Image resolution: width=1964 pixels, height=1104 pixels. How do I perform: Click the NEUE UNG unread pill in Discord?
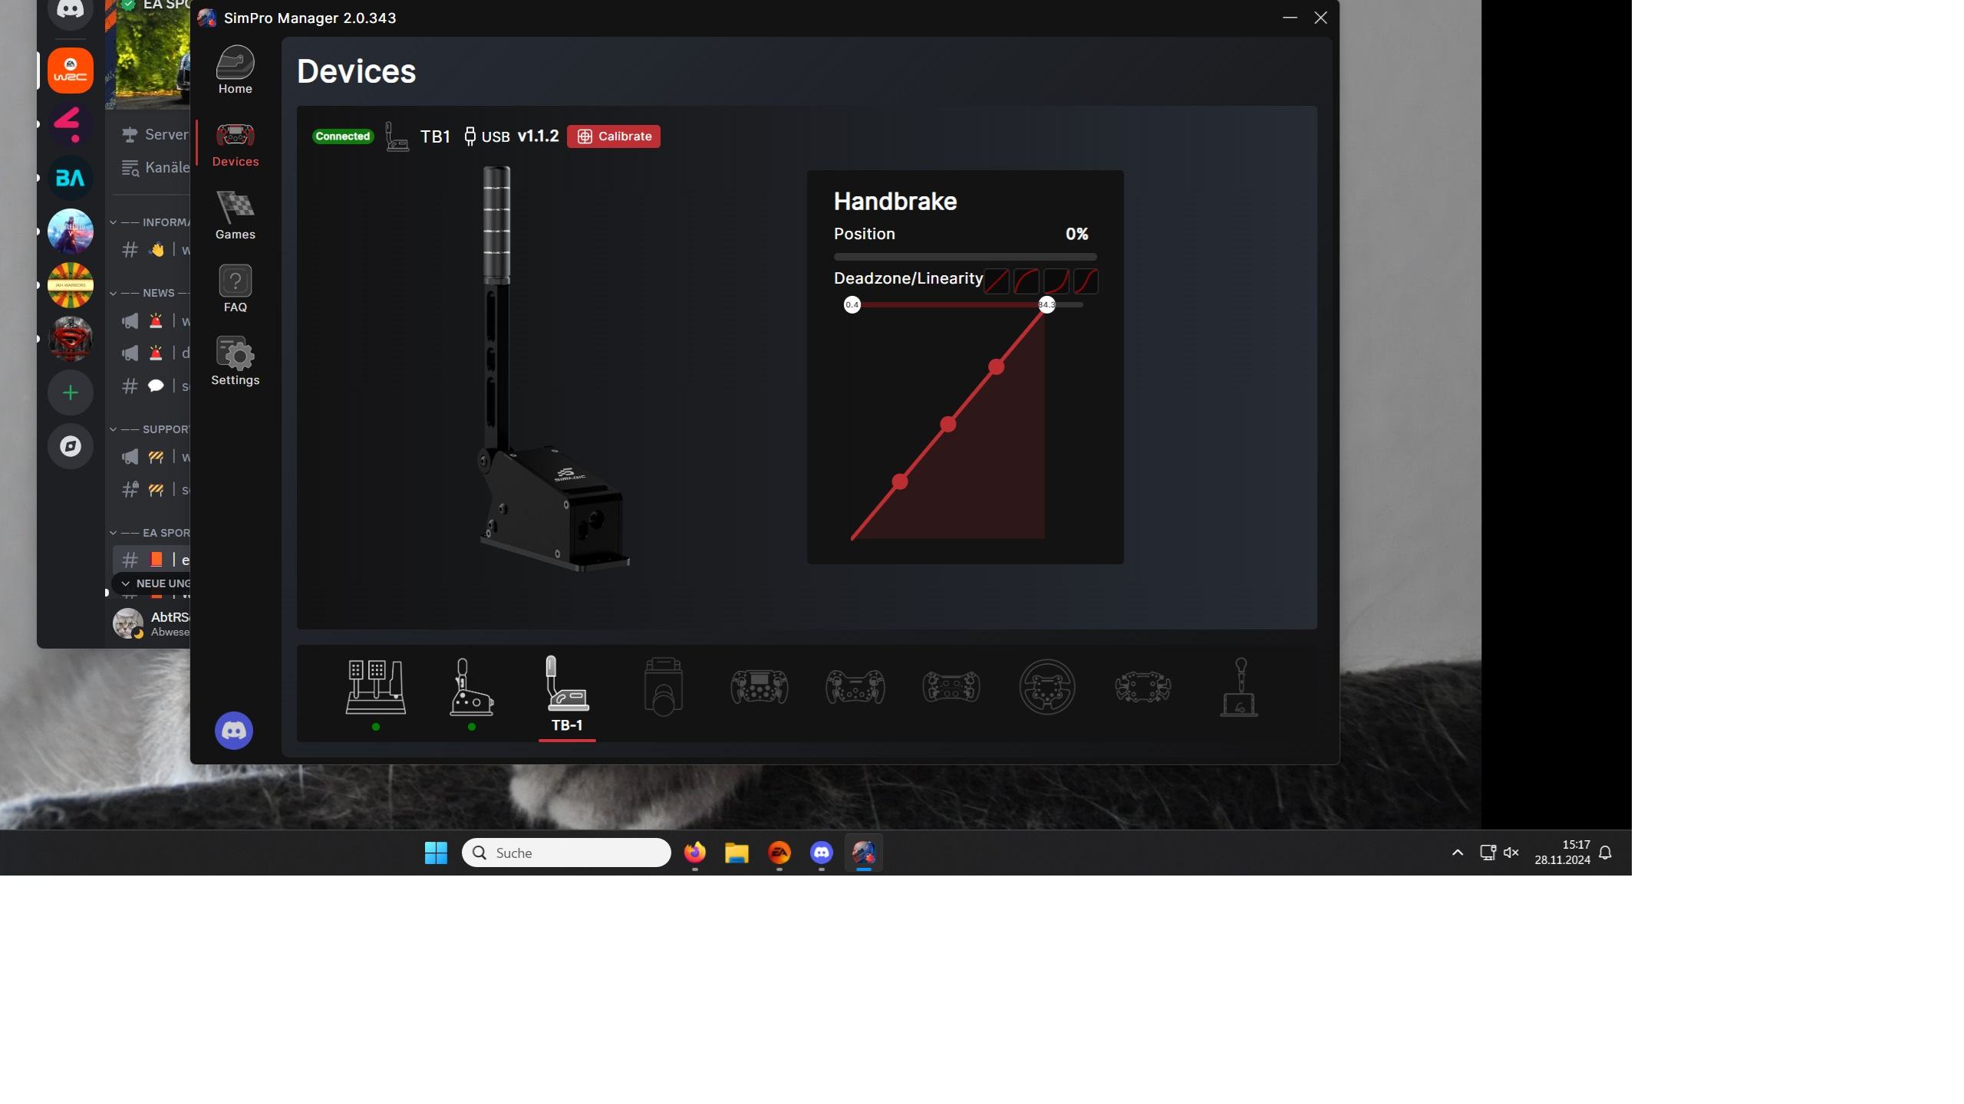click(x=152, y=583)
